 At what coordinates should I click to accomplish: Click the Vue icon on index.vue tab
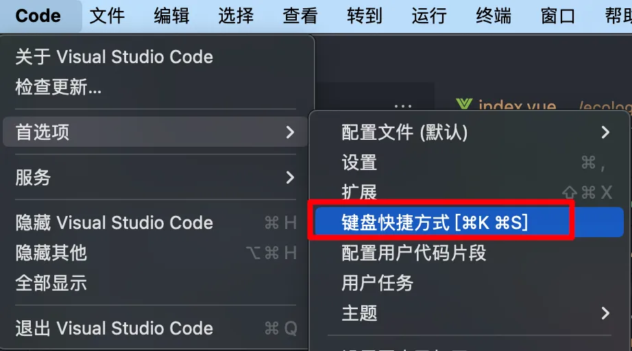click(x=464, y=104)
